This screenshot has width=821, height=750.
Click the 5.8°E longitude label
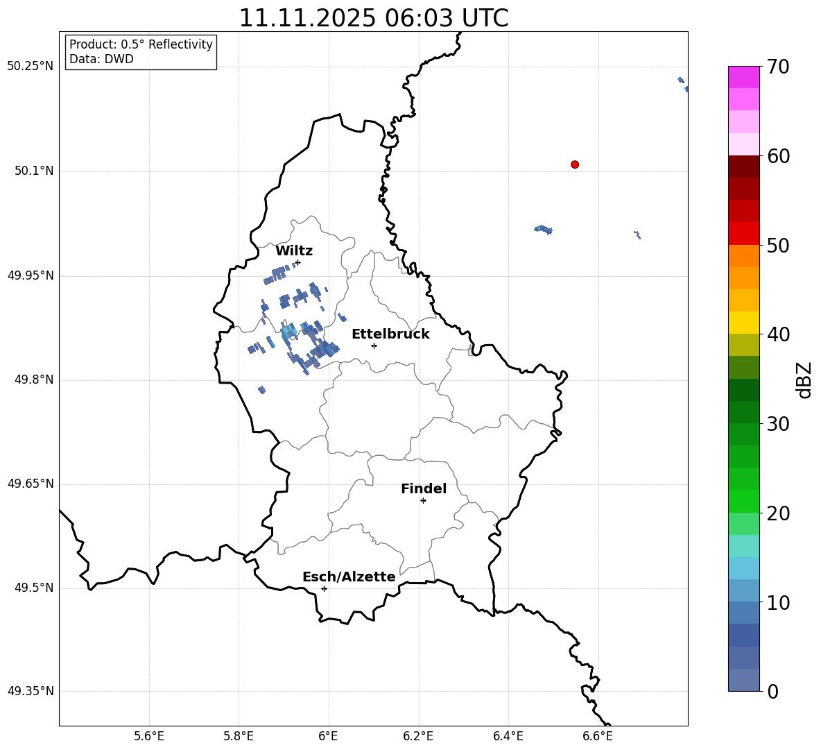click(239, 736)
